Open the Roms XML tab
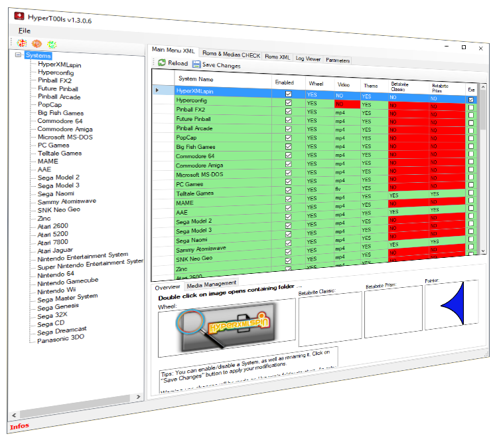The width and height of the screenshot is (497, 442). (x=277, y=57)
